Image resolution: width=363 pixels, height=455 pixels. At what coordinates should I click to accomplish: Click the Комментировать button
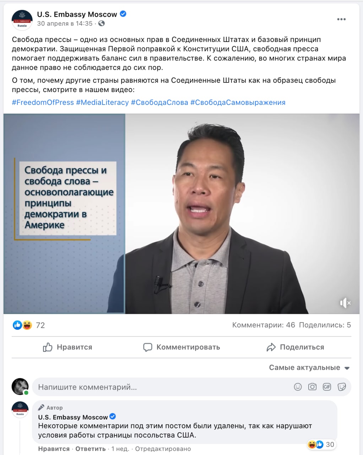coord(181,347)
